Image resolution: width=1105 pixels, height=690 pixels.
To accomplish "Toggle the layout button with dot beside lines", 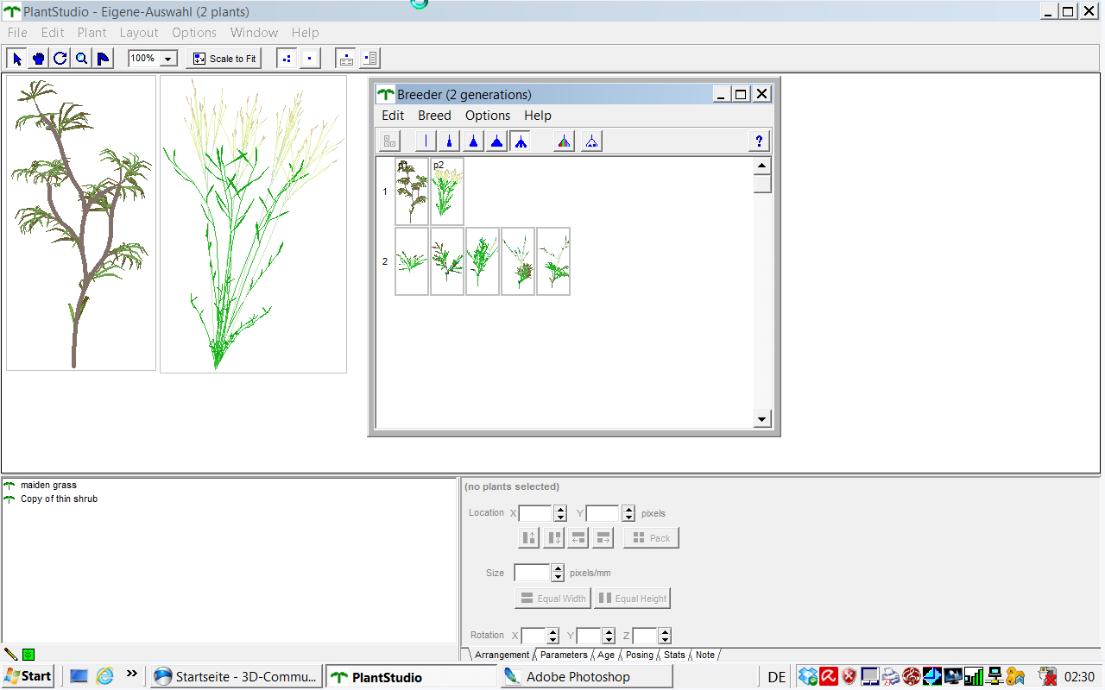I will 369,59.
